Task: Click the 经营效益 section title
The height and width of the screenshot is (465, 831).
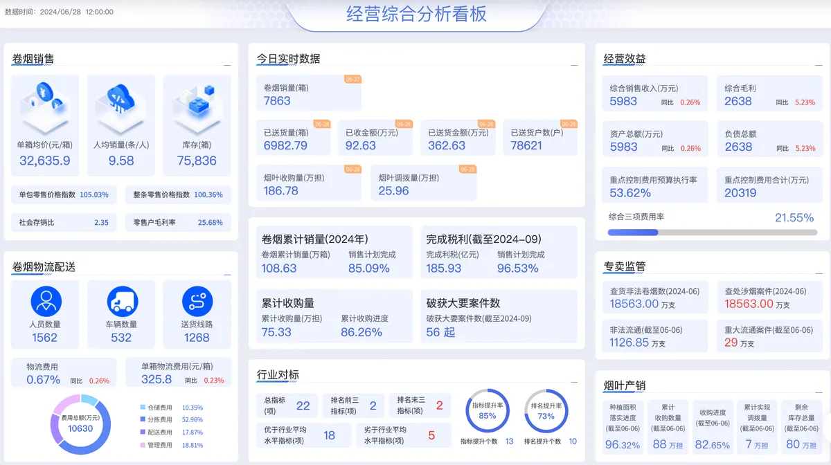Action: click(x=625, y=59)
